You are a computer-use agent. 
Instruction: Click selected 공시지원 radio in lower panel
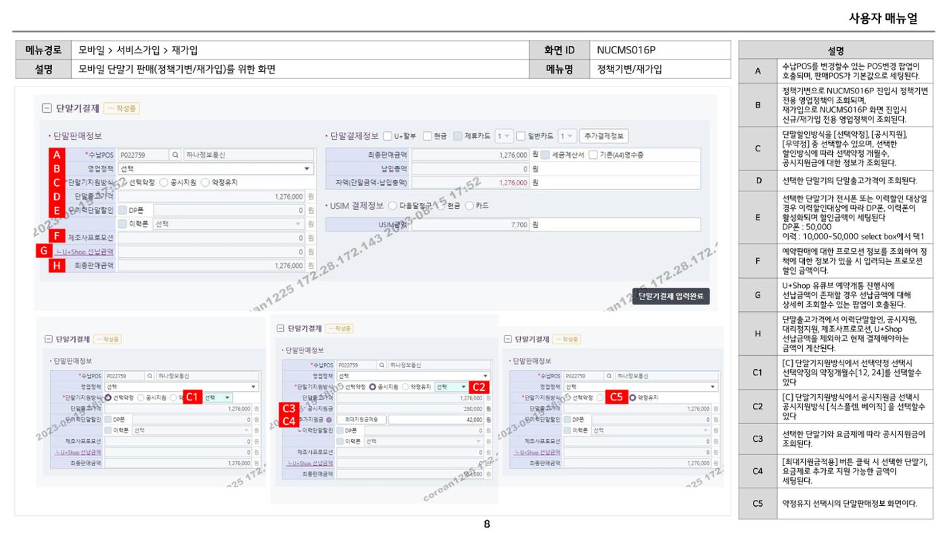[x=372, y=387]
